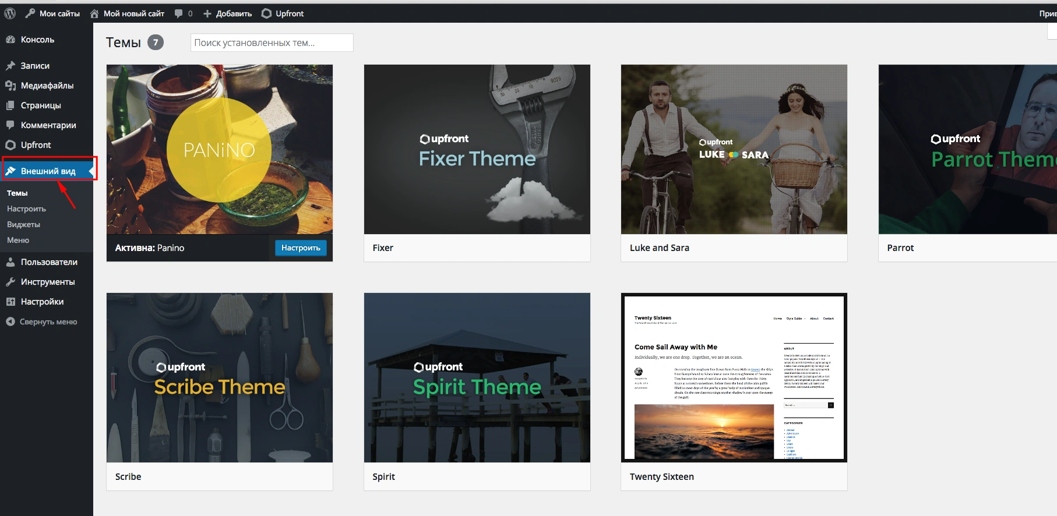Click the Внешний вид brush icon
The height and width of the screenshot is (516, 1057).
(x=10, y=171)
